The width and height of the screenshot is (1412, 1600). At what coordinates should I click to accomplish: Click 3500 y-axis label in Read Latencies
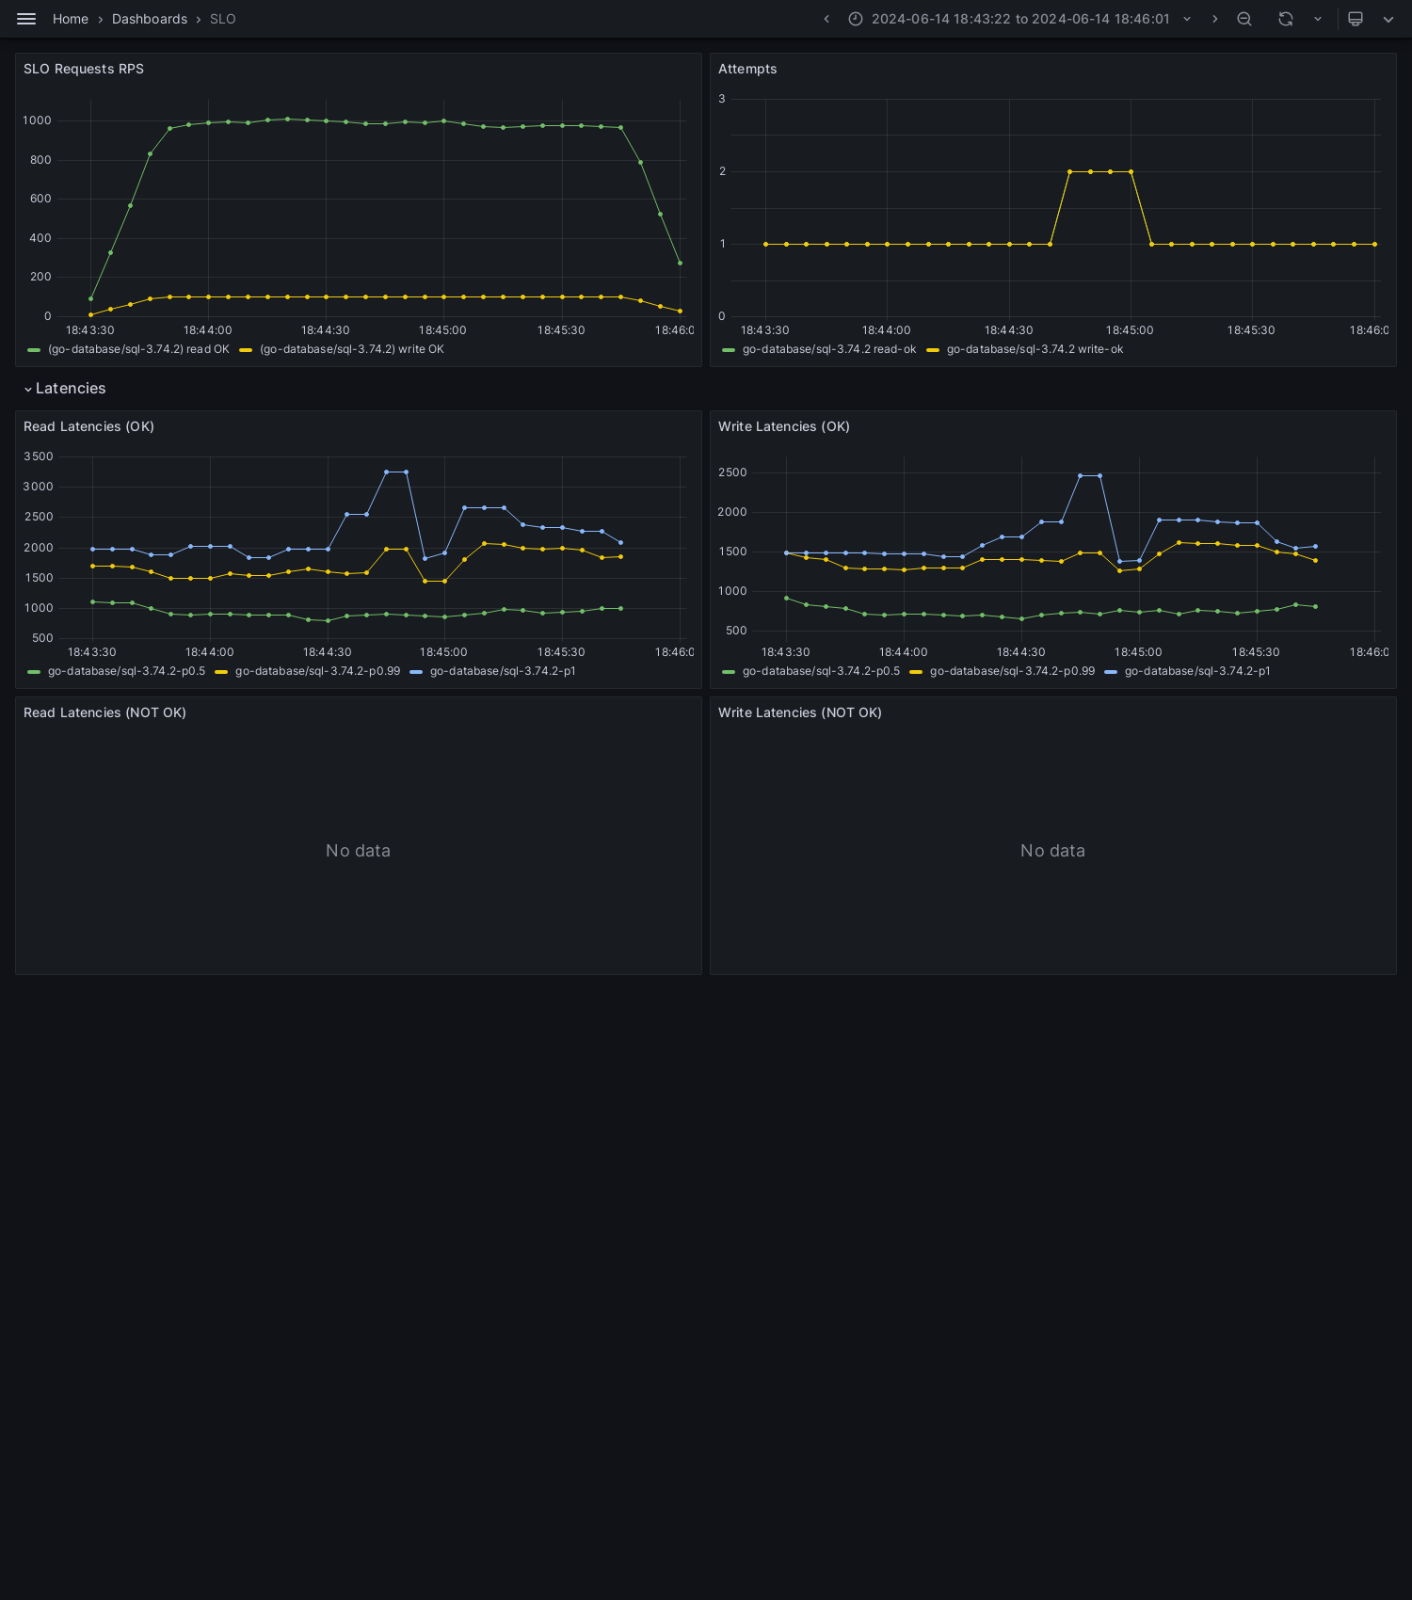pos(39,456)
